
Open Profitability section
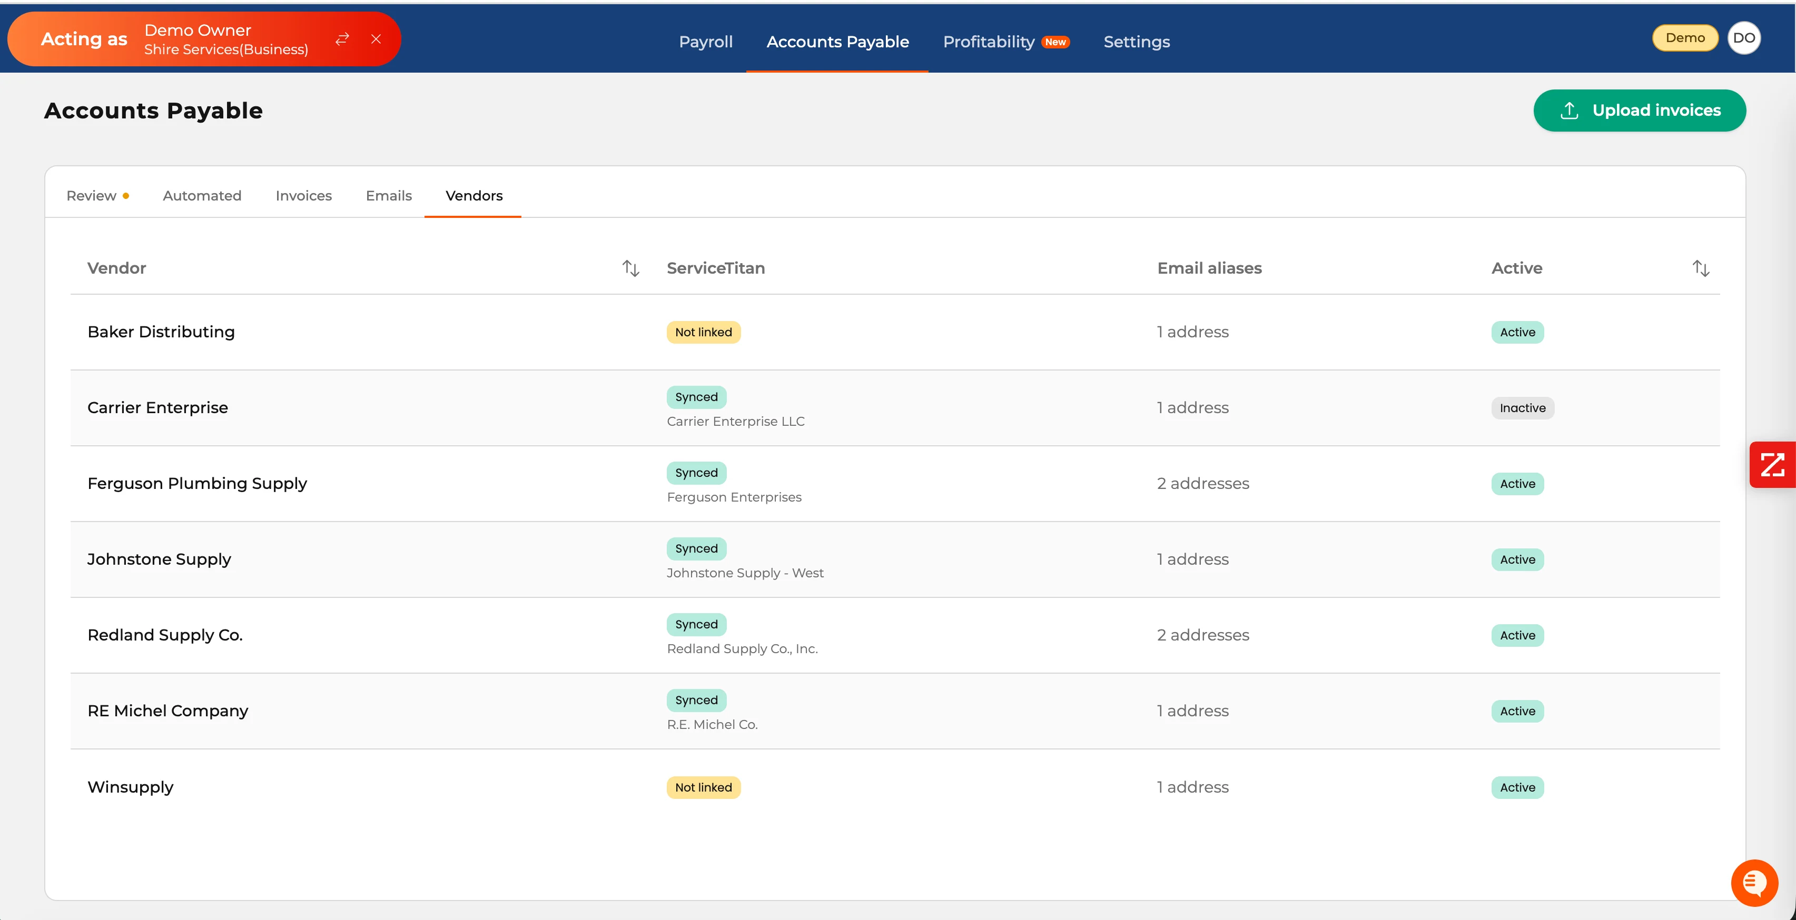[x=988, y=42]
